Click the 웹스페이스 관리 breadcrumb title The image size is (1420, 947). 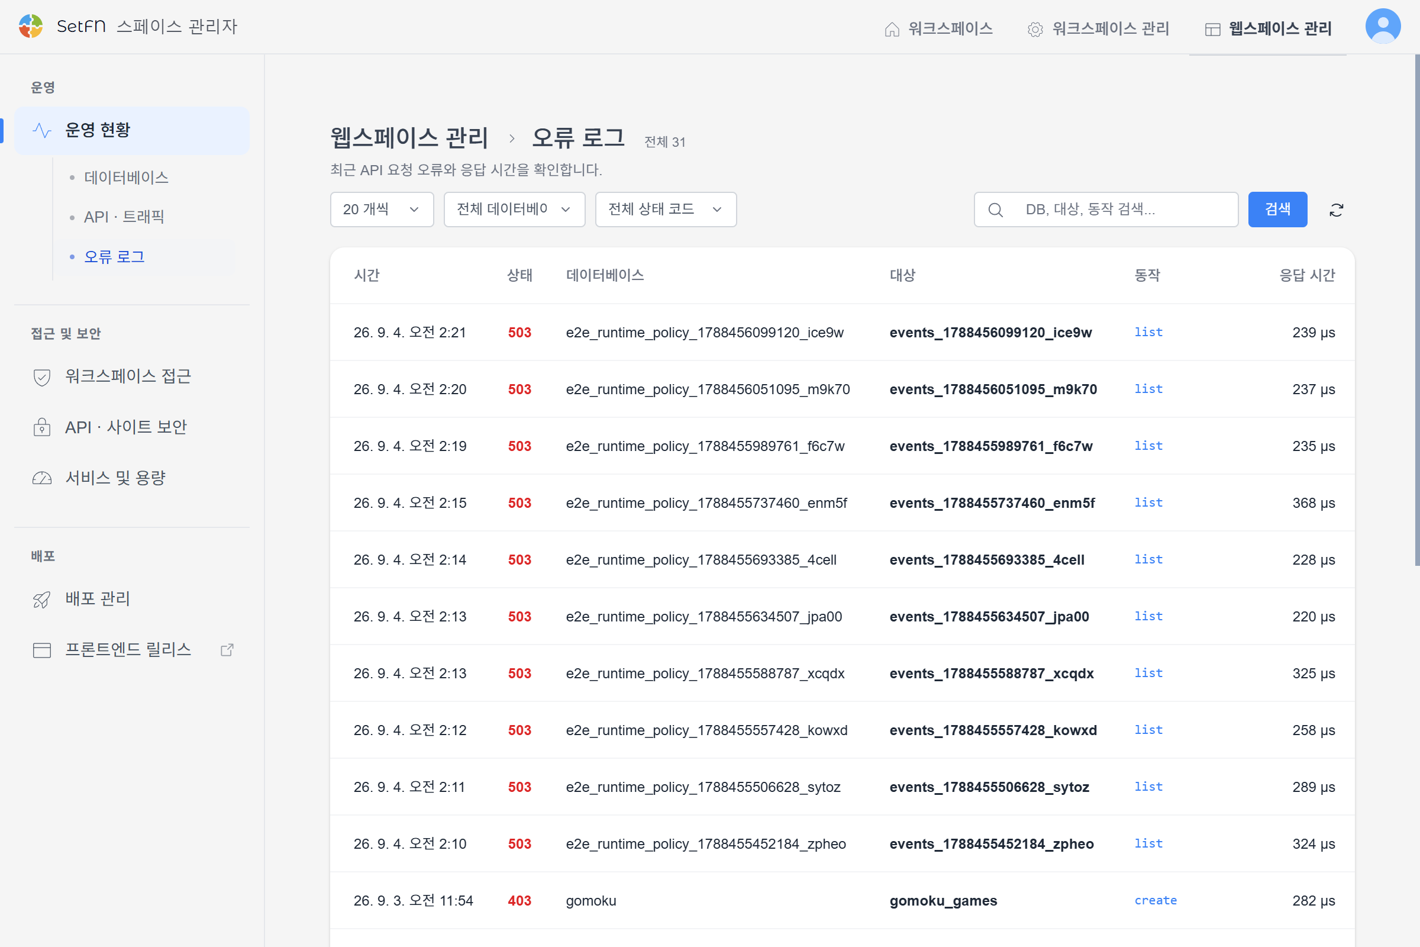(x=409, y=138)
